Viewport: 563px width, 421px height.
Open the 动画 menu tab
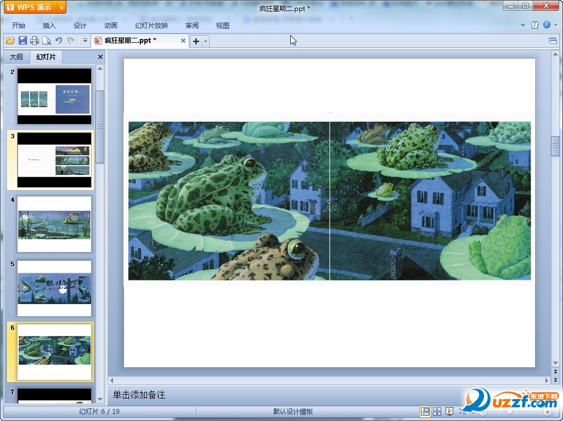coord(111,25)
